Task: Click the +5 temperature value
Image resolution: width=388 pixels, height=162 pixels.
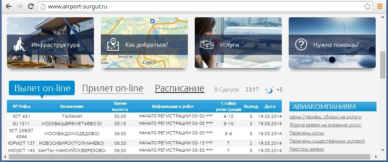Action: pos(279,90)
